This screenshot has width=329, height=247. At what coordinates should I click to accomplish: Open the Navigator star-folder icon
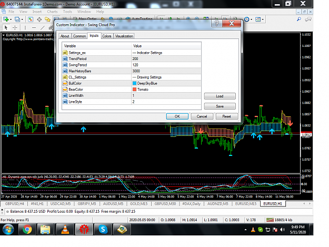coord(47,19)
